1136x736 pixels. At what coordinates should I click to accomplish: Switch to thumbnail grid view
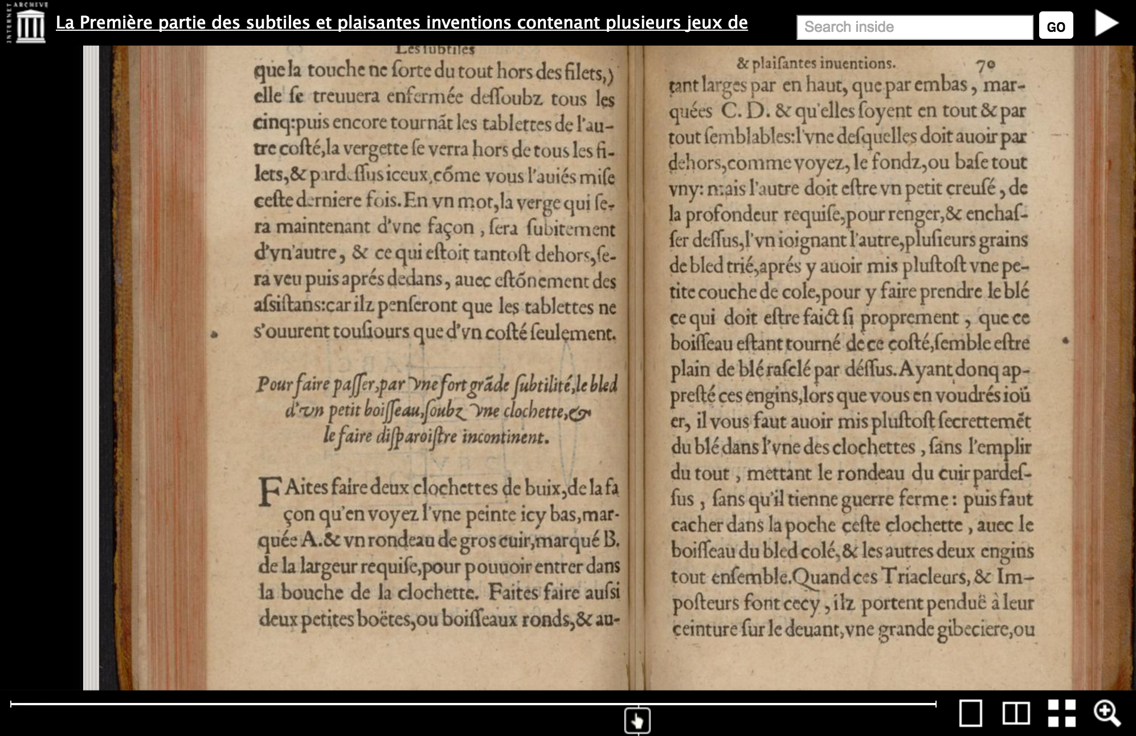tap(1062, 713)
